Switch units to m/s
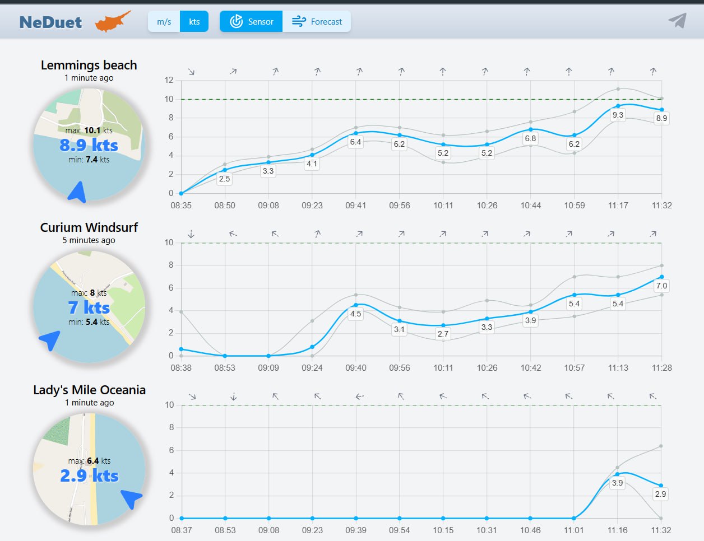The image size is (704, 541). 164,22
